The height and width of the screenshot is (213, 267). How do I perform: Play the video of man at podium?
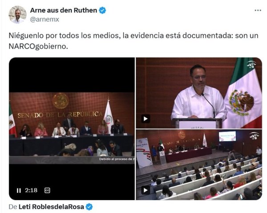(146, 118)
